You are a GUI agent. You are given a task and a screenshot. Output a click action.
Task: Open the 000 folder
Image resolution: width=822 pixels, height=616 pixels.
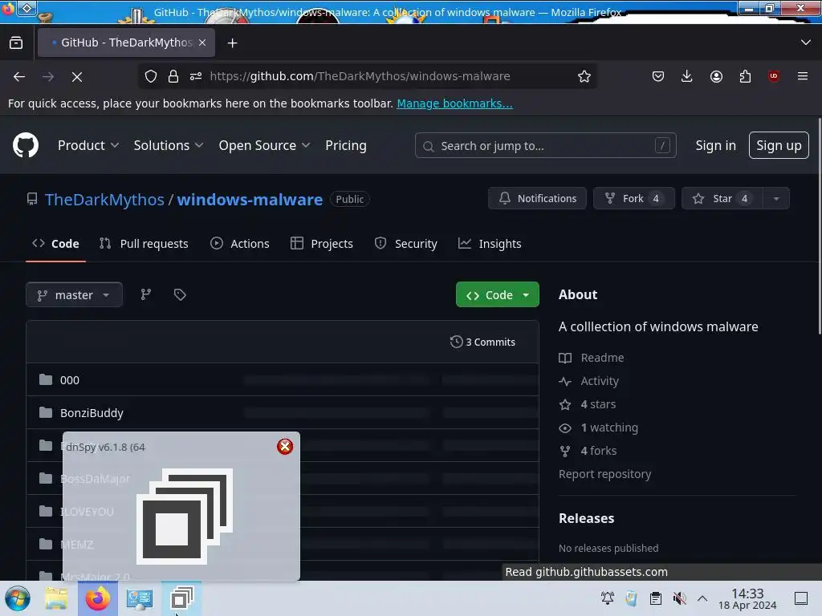pos(69,379)
